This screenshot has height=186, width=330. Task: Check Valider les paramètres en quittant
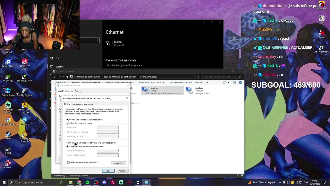coord(82,162)
